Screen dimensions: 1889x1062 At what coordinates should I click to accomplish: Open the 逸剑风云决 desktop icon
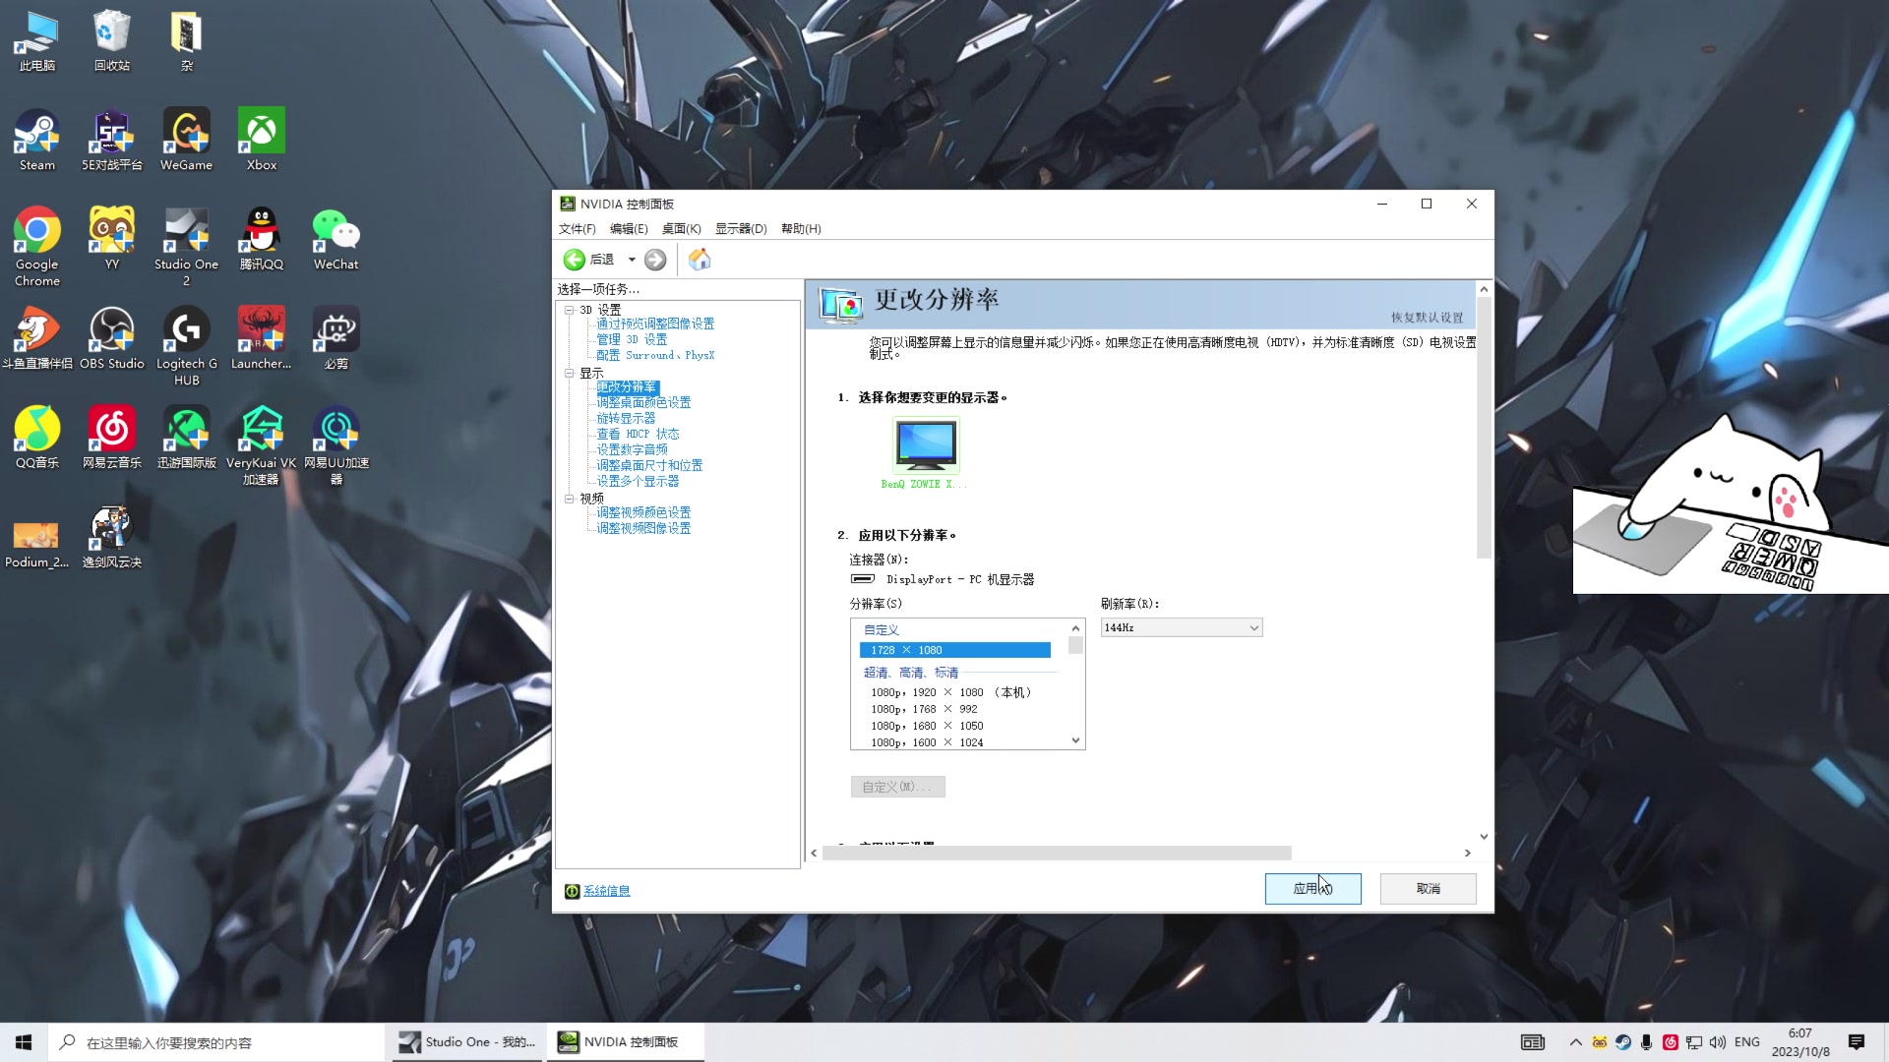(112, 537)
